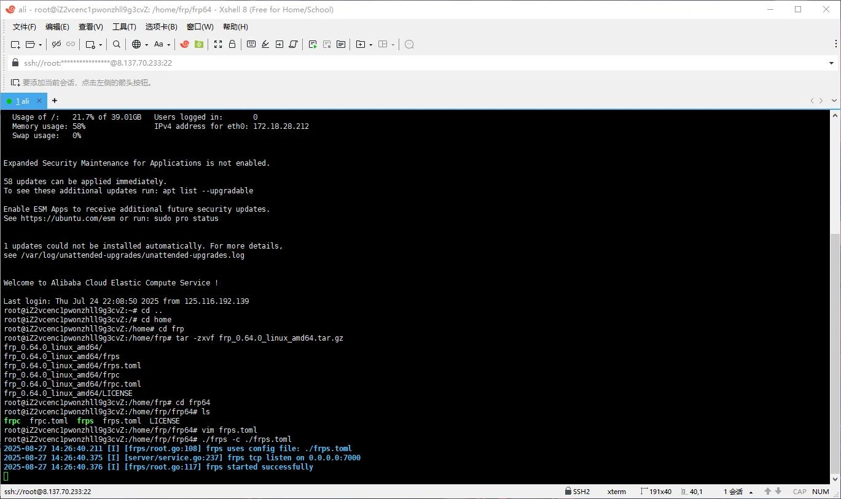Expand the address bar history dropdown

click(831, 63)
